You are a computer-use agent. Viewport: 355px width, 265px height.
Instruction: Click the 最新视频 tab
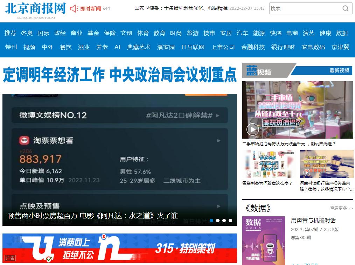pyautogui.click(x=339, y=70)
